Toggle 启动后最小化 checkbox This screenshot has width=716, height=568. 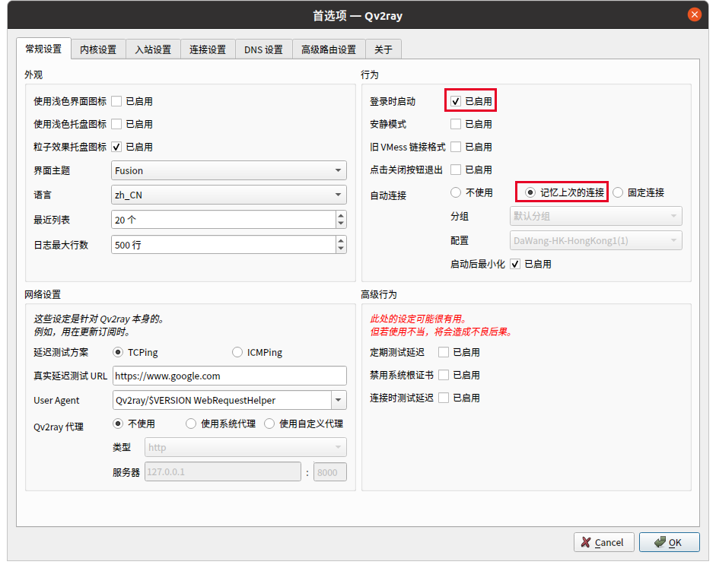point(515,264)
